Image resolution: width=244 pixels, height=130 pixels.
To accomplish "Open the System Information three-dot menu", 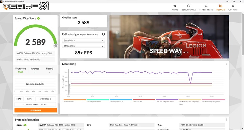I will (x=226, y=120).
